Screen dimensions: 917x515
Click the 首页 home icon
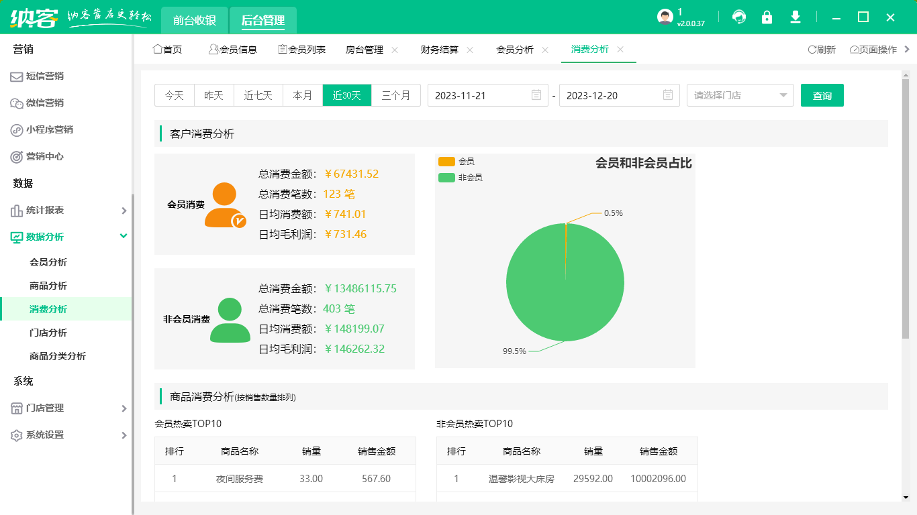click(x=158, y=49)
